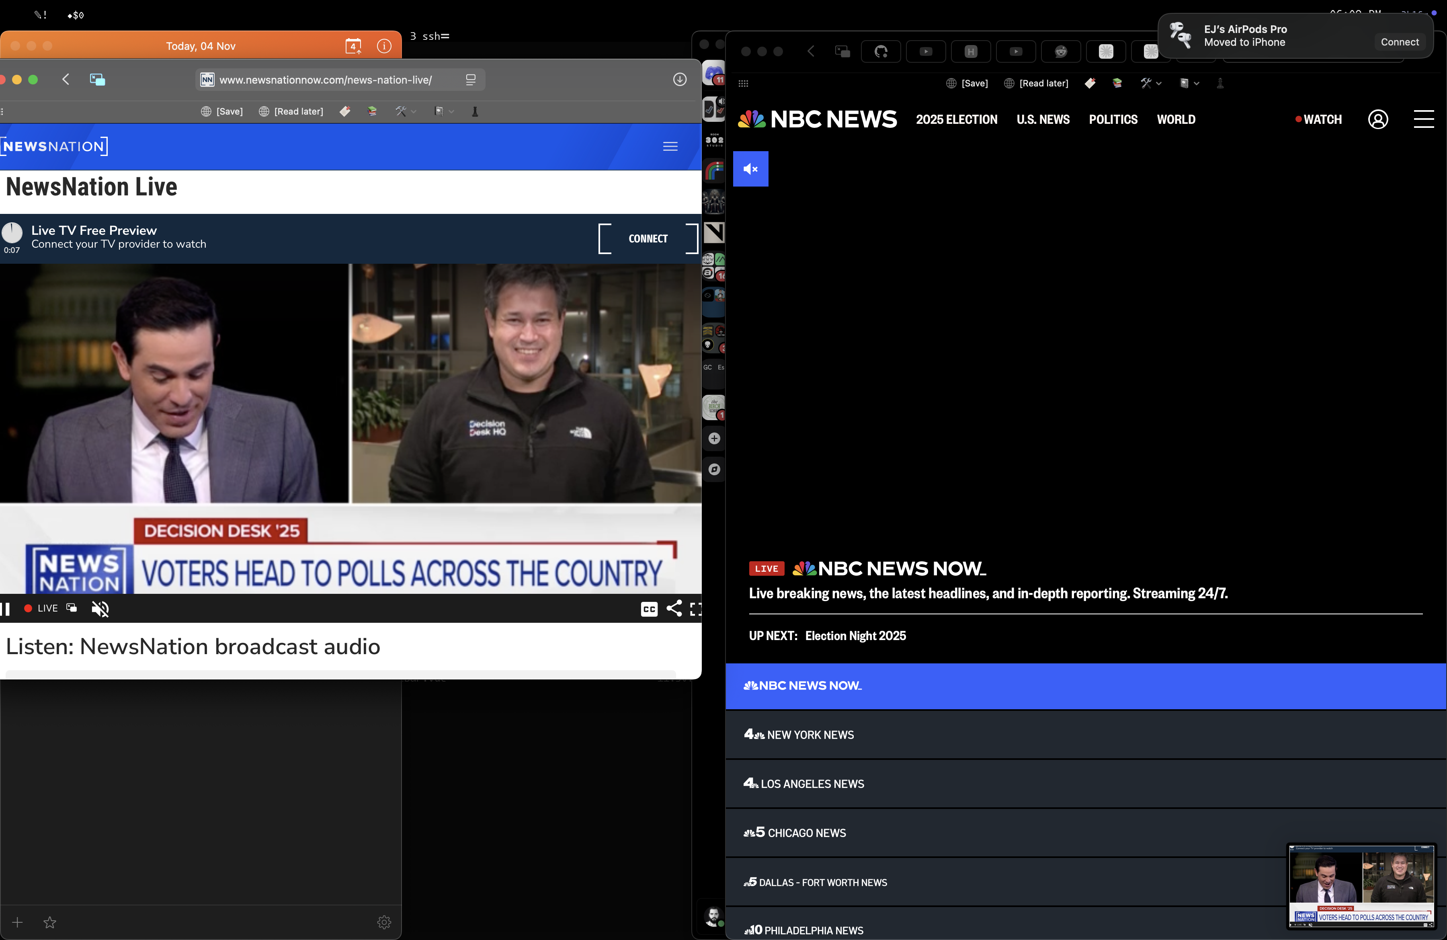Switch to the POLITICS section on NBC News

pos(1113,120)
